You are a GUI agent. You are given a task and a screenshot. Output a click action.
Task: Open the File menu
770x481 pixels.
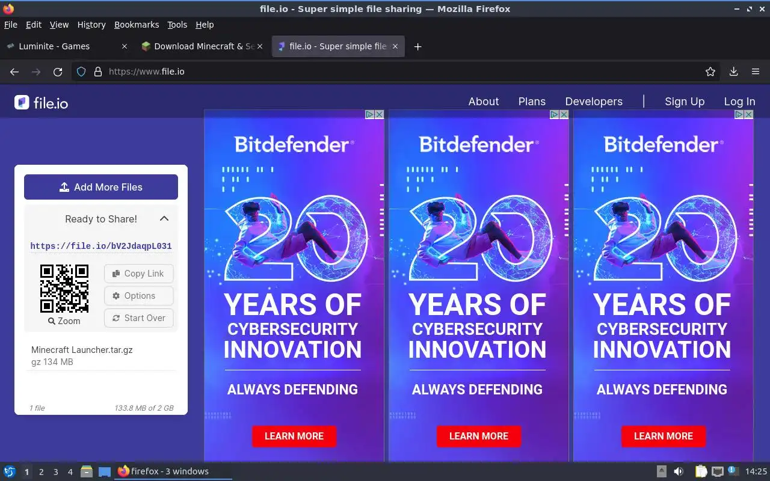[x=11, y=25]
